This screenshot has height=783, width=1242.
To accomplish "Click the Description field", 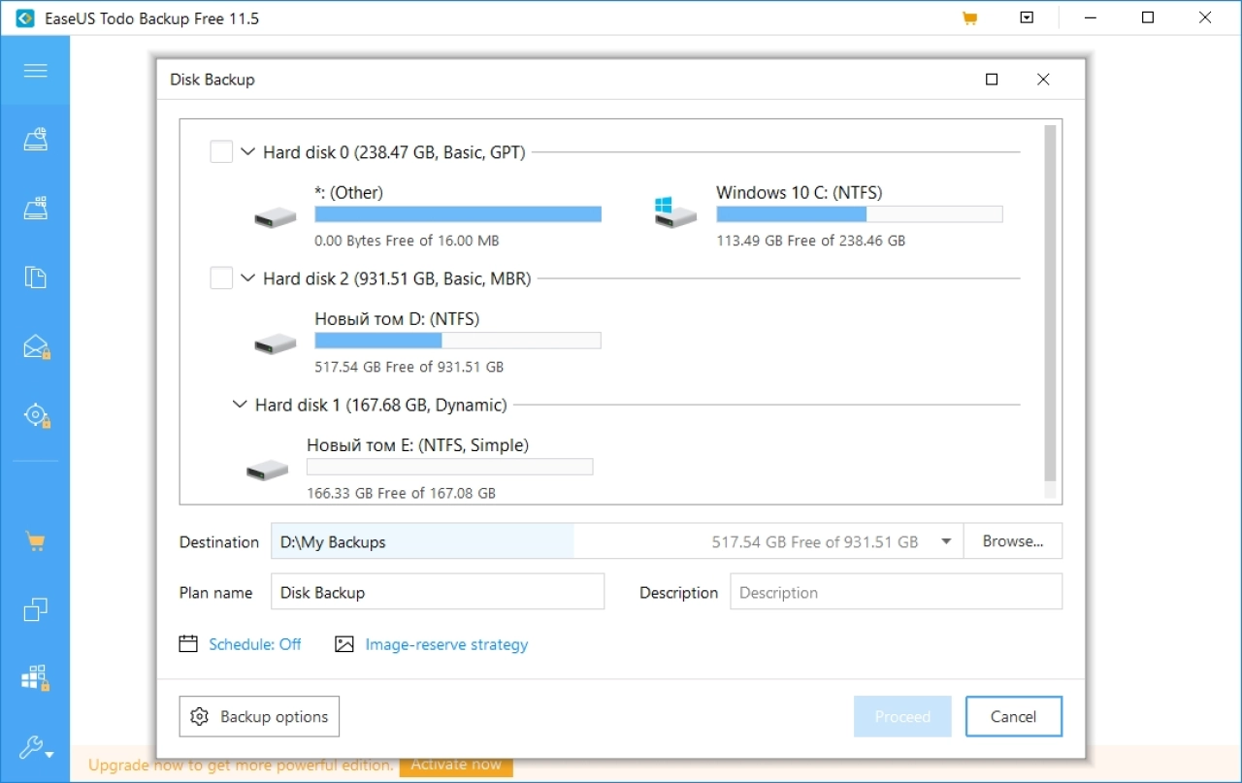I will [896, 592].
